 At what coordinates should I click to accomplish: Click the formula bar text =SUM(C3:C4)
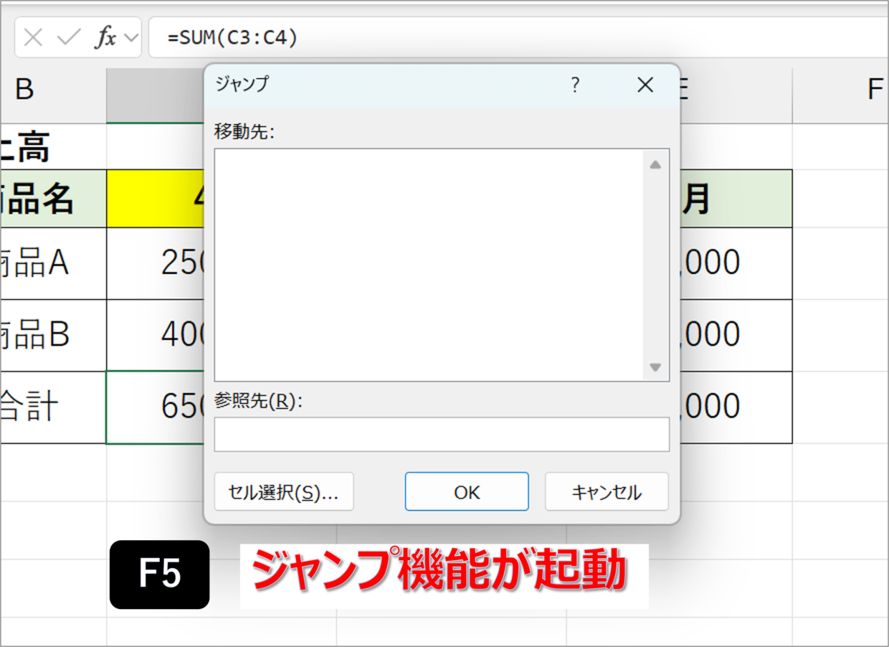[x=232, y=37]
